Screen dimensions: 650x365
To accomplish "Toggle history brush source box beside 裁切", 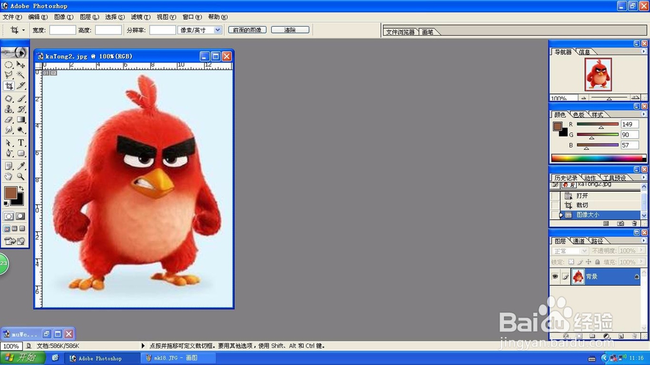I will tap(554, 205).
